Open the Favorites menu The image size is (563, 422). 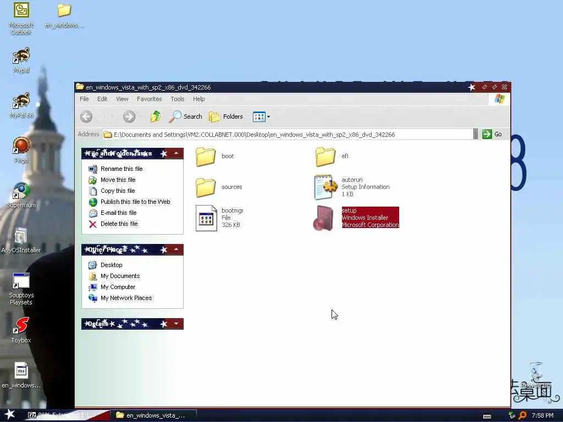150,99
